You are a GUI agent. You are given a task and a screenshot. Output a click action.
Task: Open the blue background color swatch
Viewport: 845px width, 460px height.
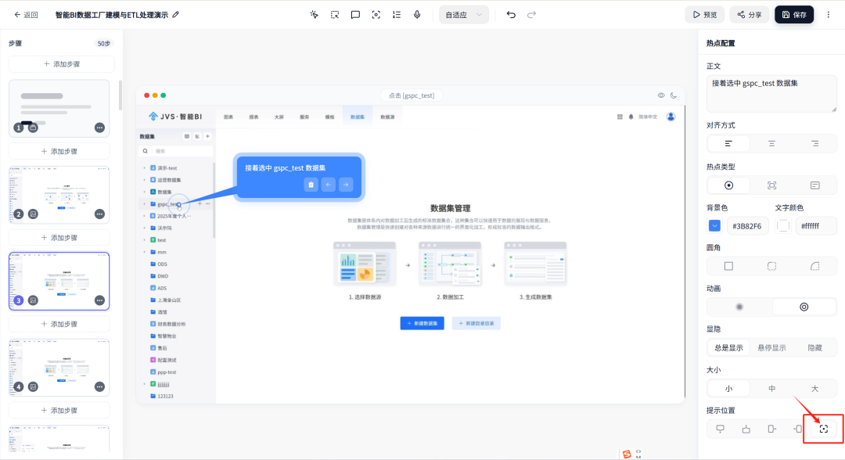pos(714,225)
